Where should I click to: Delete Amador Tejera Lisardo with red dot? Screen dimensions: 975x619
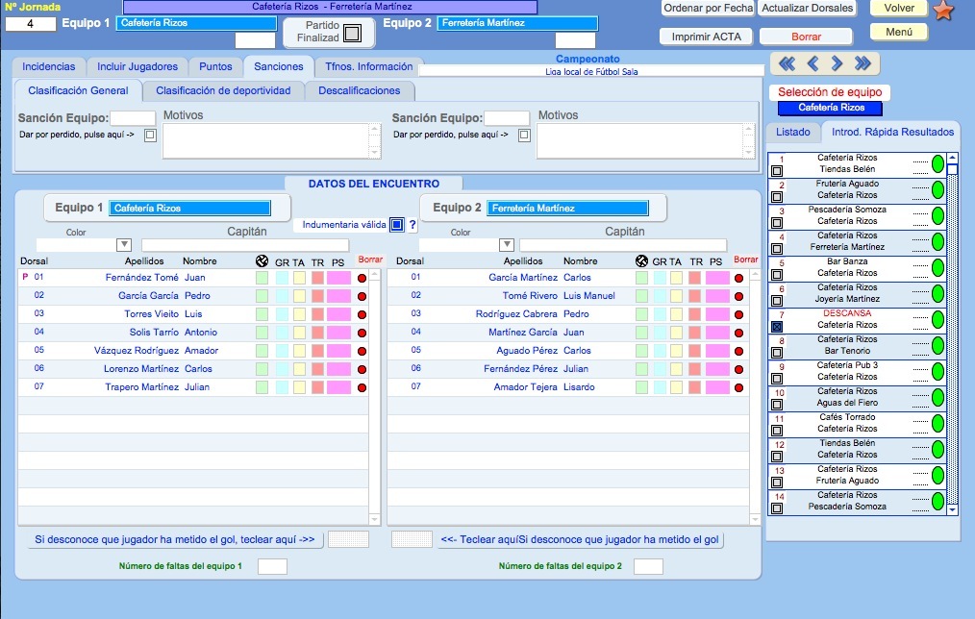click(738, 387)
